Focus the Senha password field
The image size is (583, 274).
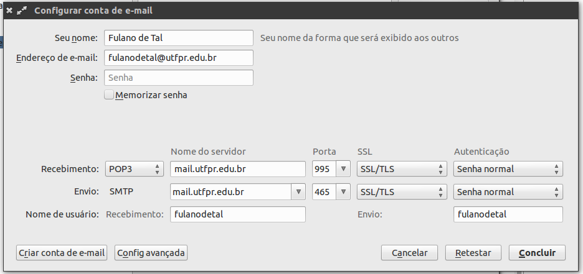[x=179, y=78]
